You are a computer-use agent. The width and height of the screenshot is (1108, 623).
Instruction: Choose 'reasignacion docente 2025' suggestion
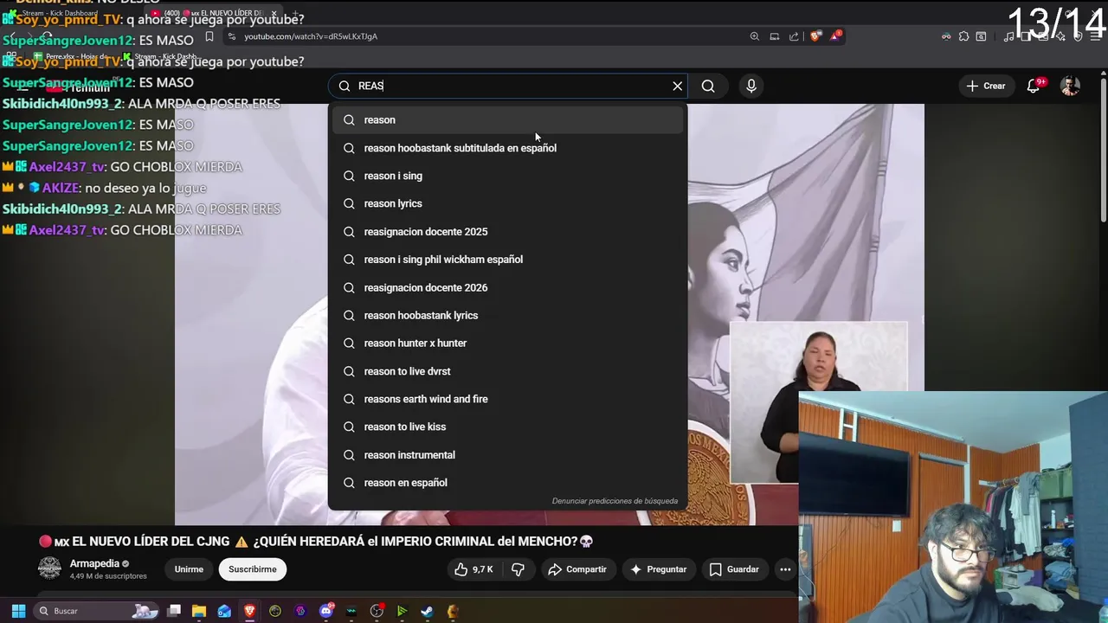(508, 232)
